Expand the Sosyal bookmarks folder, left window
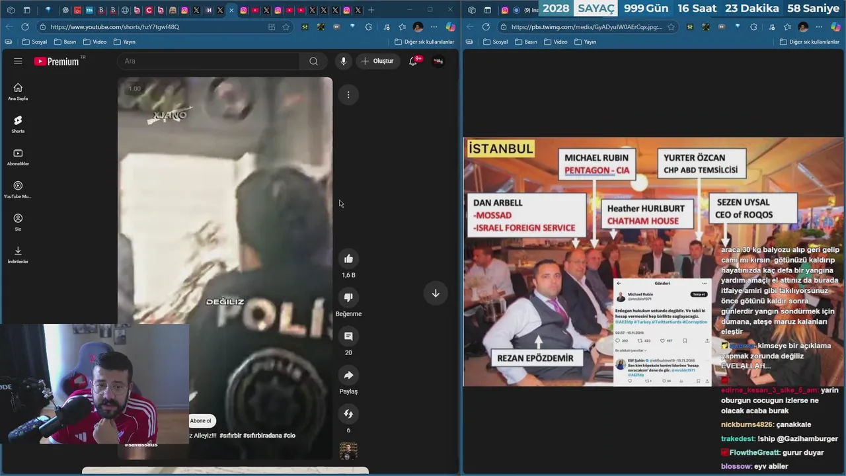 click(35, 42)
